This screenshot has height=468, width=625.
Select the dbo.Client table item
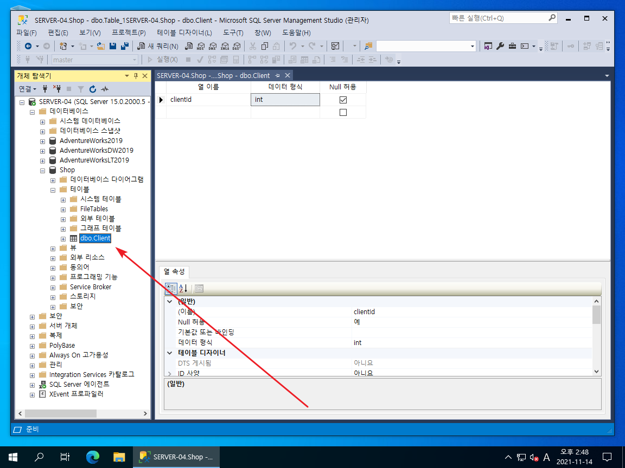tap(95, 238)
